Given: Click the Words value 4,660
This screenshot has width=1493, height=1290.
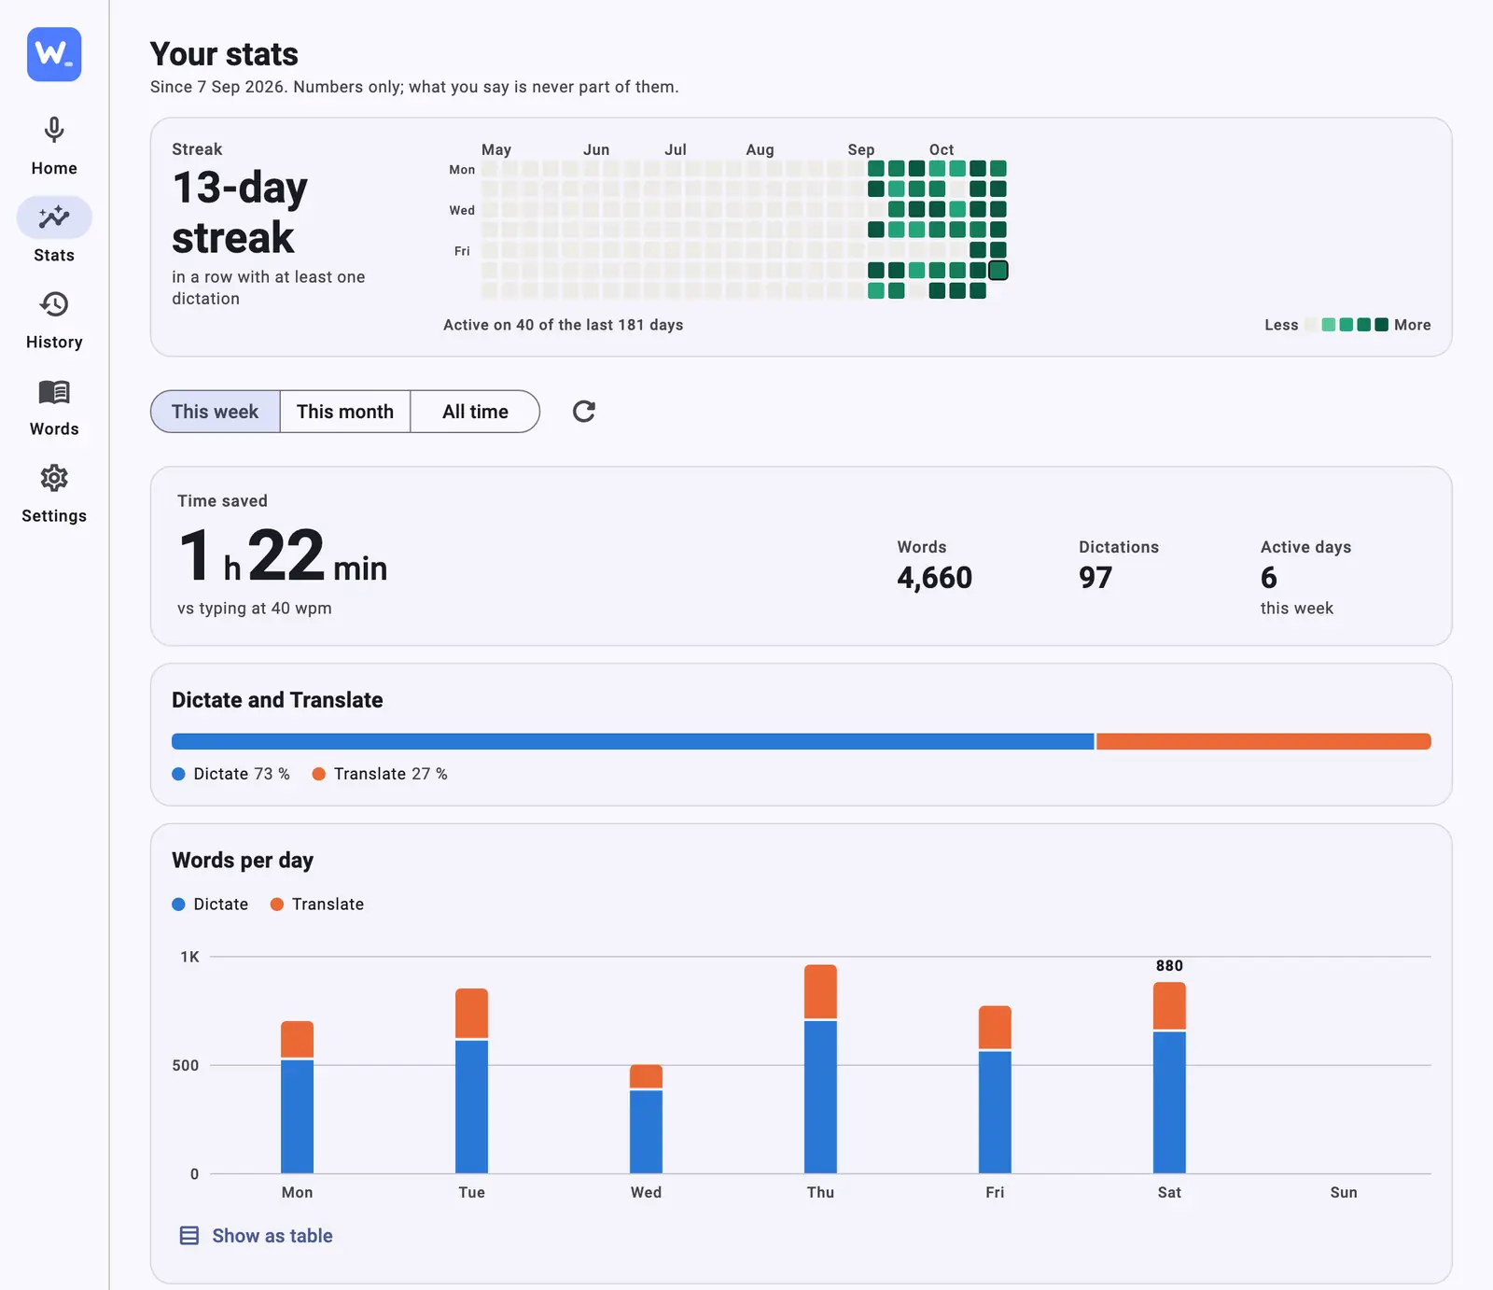Looking at the screenshot, I should (935, 578).
